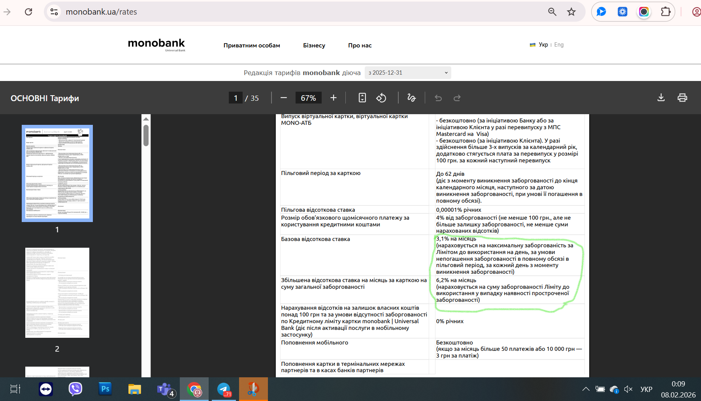Viewport: 701px width, 401px height.
Task: Launch Photoshop from the taskbar
Action: point(105,389)
